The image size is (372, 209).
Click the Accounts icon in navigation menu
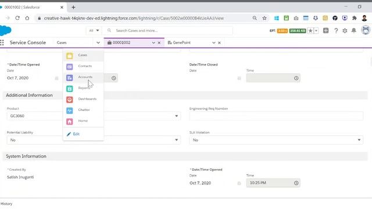point(70,78)
